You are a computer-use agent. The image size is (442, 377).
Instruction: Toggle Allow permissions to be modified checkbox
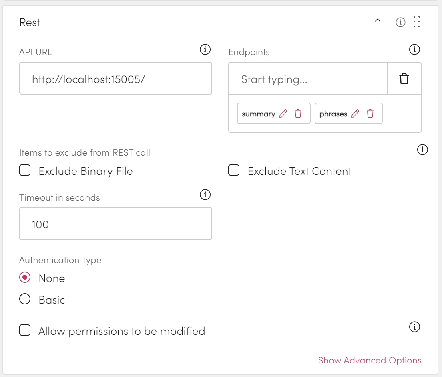(x=25, y=331)
